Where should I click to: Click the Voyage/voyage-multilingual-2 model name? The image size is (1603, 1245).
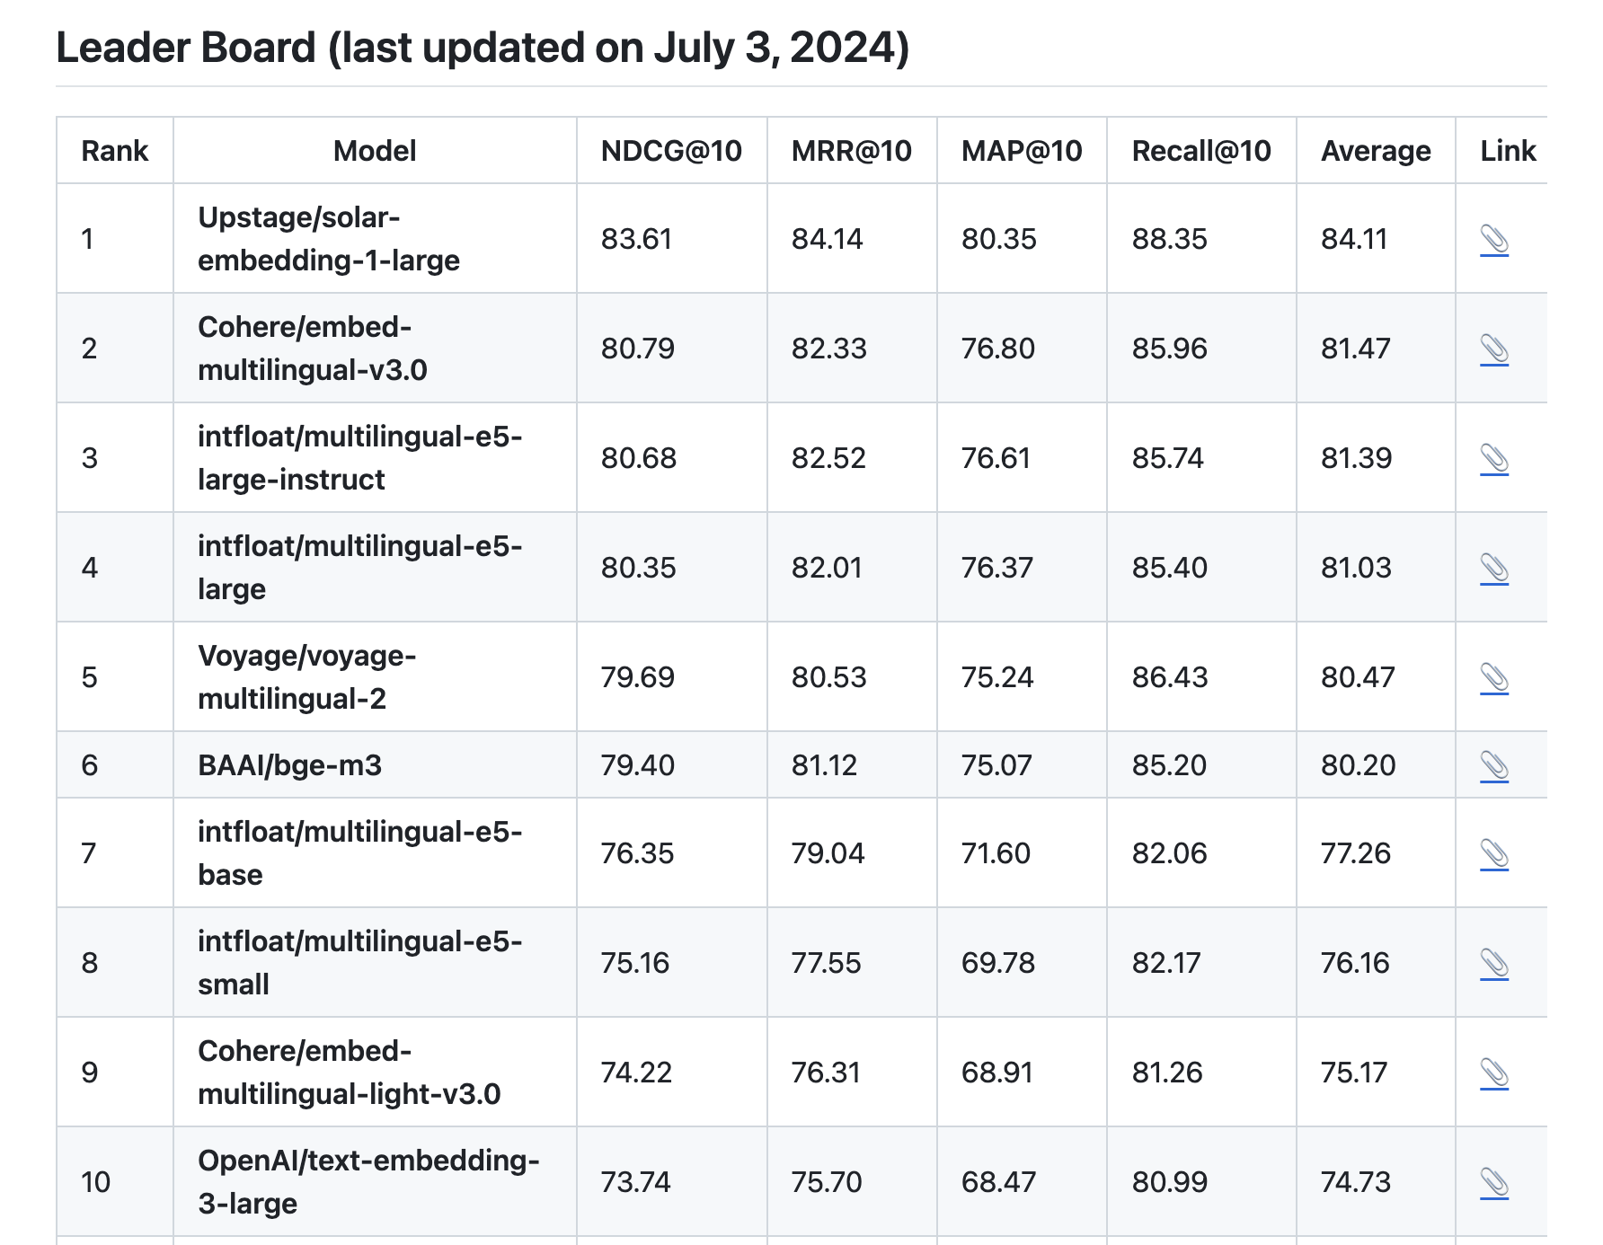(307, 677)
